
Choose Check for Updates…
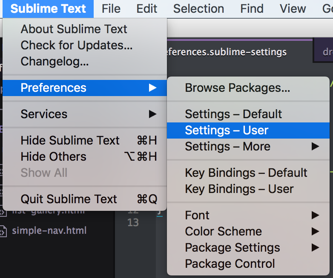tap(77, 45)
